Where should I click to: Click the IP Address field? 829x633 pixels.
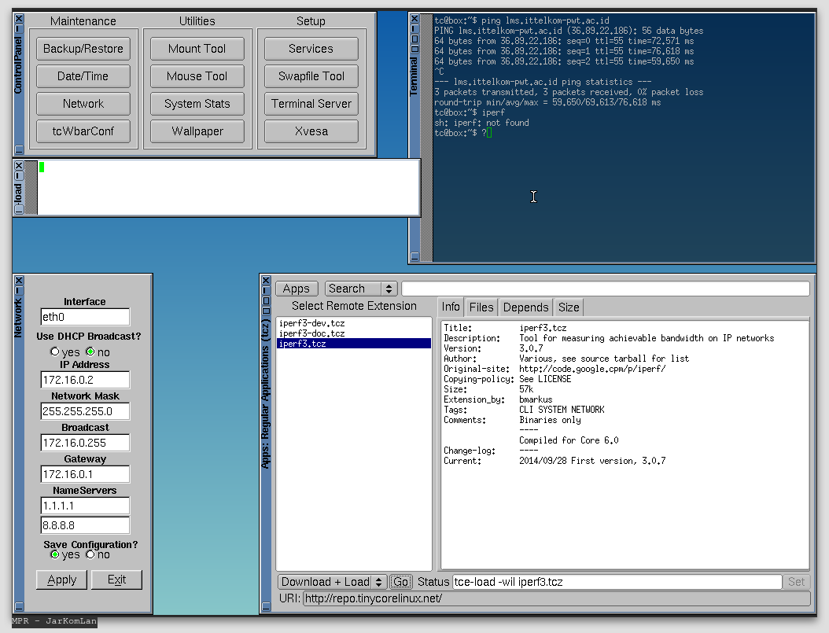(85, 380)
